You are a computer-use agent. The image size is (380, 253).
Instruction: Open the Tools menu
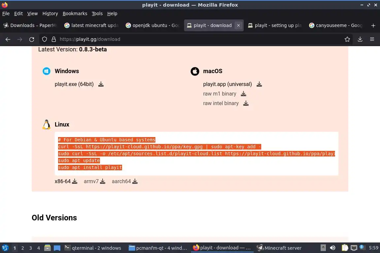tap(97, 14)
